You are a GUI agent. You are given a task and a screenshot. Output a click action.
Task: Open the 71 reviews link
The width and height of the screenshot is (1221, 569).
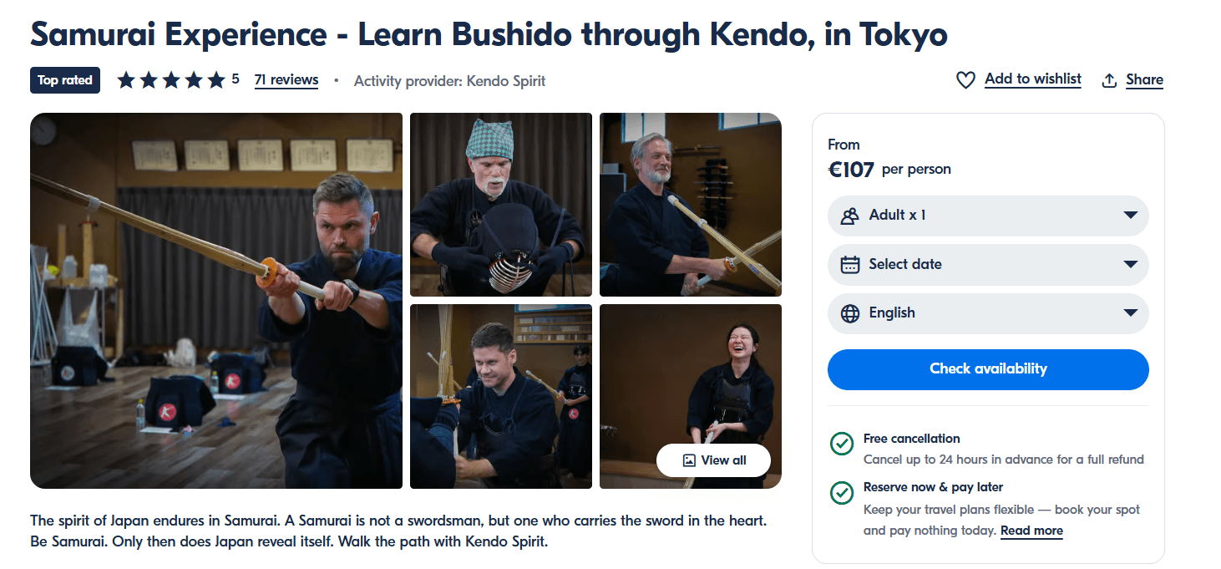click(x=286, y=80)
